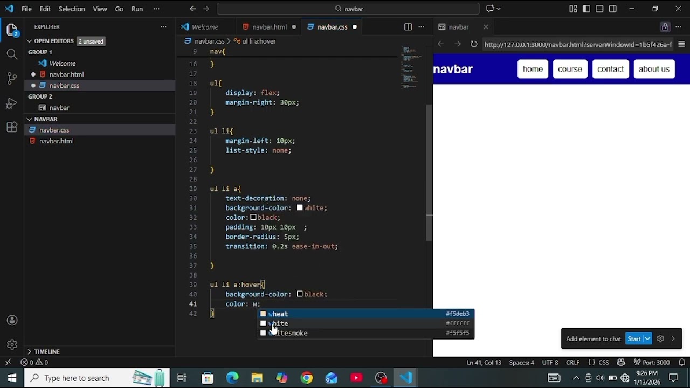
Task: Open File Explorer from the taskbar
Action: click(x=257, y=378)
